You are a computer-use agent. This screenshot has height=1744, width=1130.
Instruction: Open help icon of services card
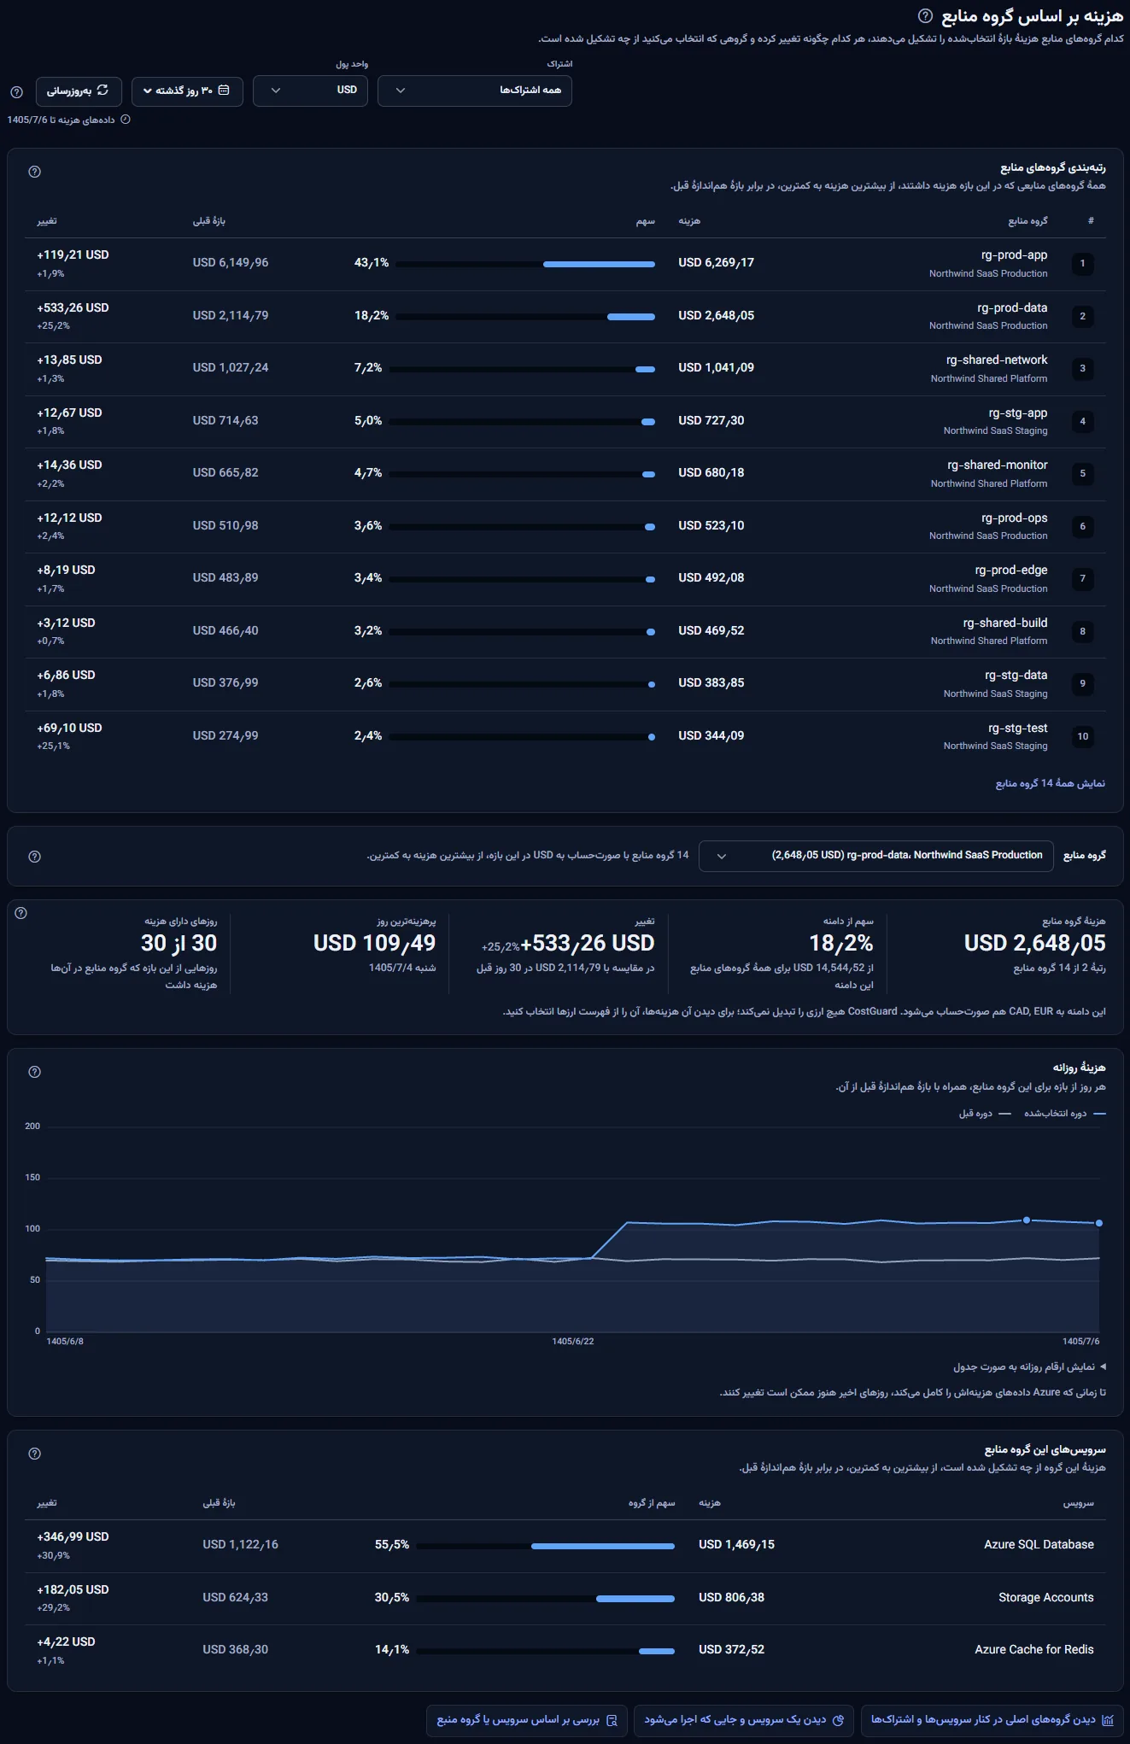click(x=35, y=1454)
